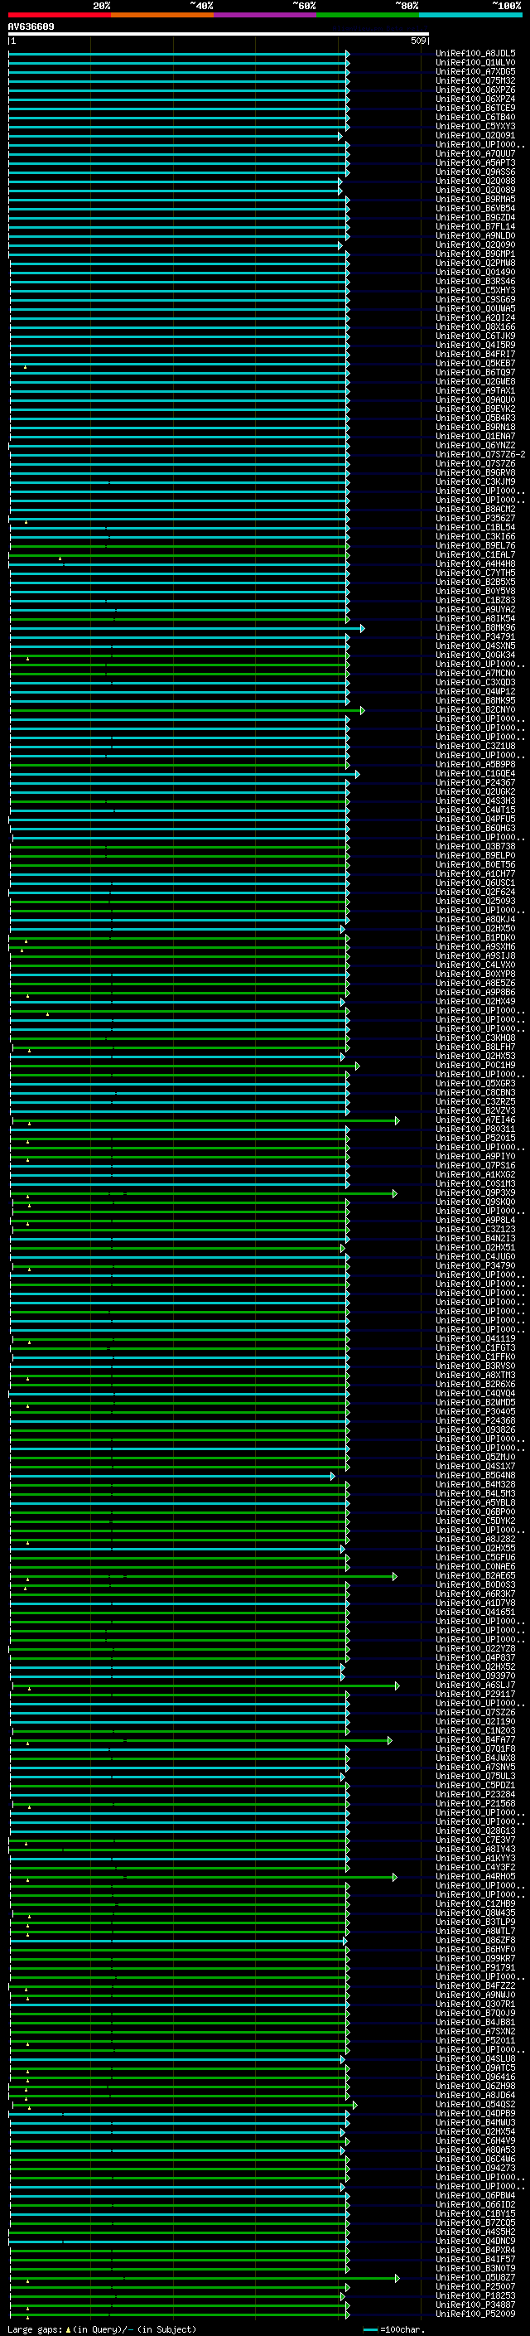Click the white query sequence bar
Viewport: 530px width, 2336px height.
coord(218,35)
